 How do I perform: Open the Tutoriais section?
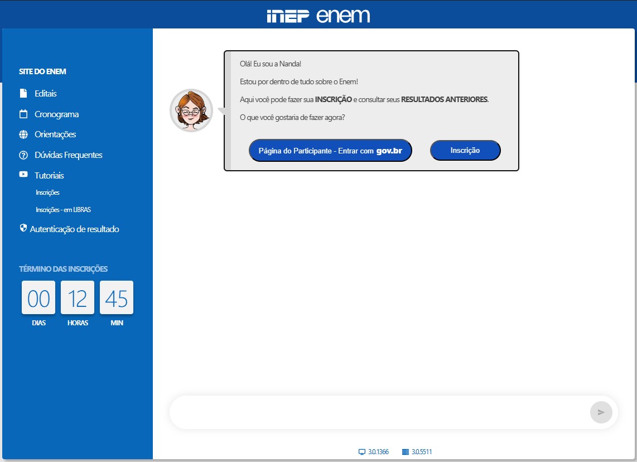click(49, 176)
